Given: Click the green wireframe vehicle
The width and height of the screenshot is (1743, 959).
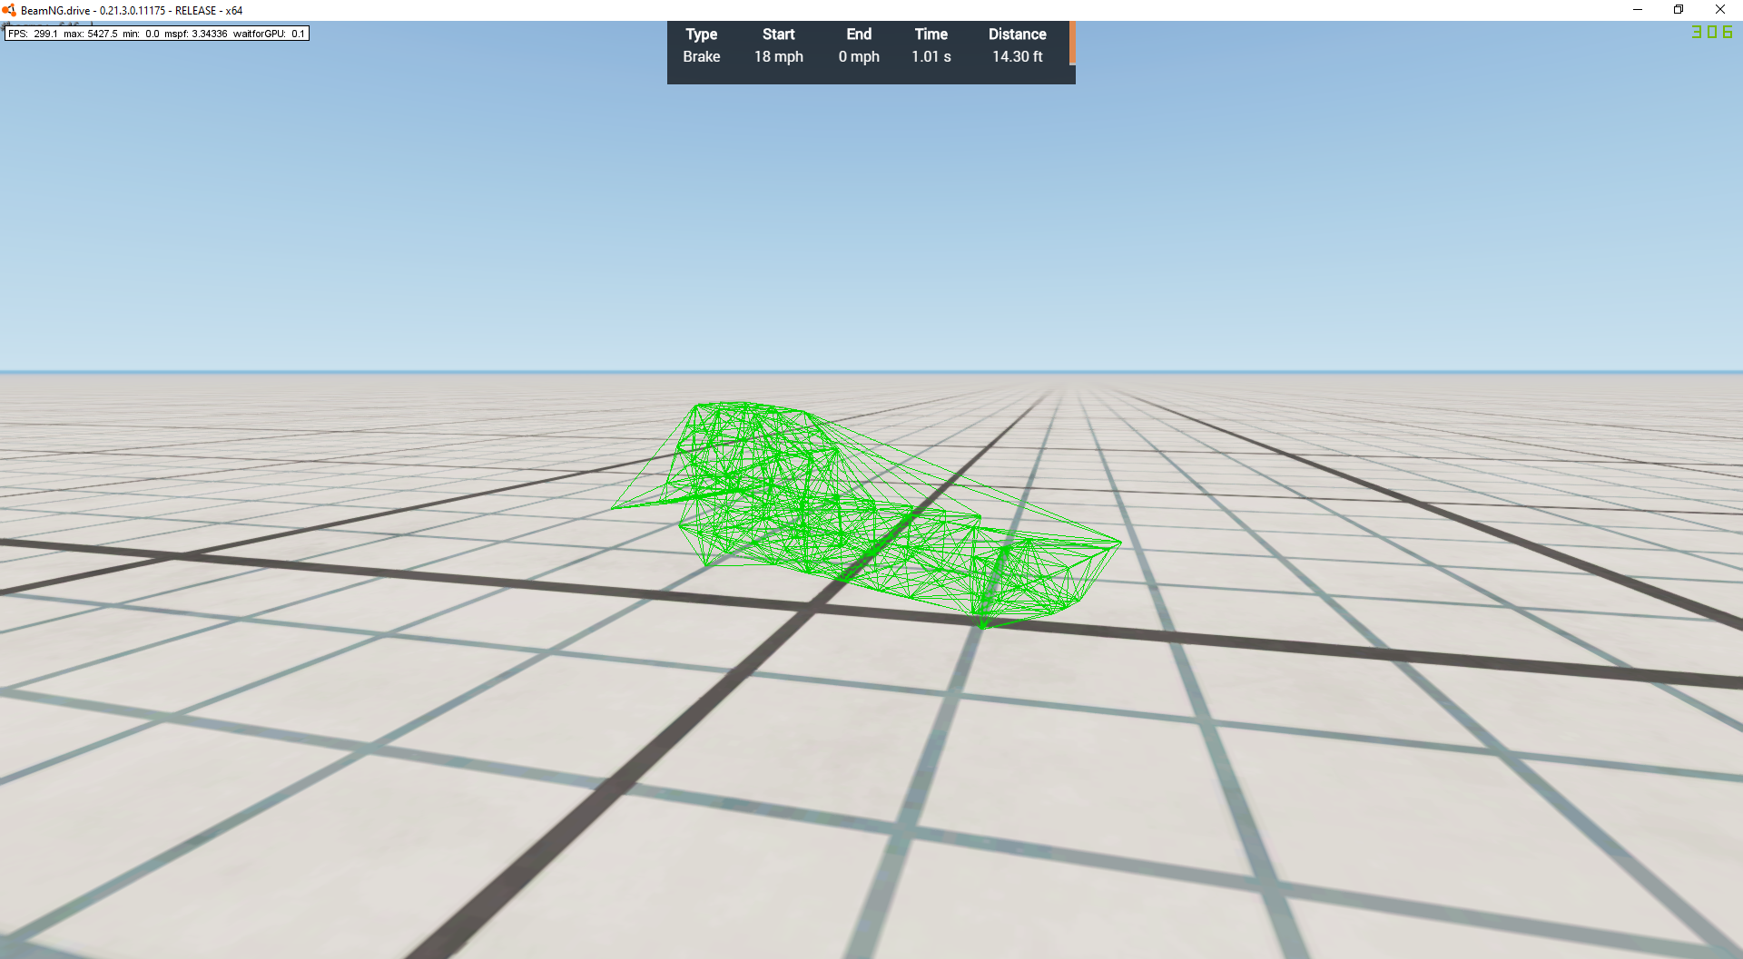Looking at the screenshot, I should (867, 514).
